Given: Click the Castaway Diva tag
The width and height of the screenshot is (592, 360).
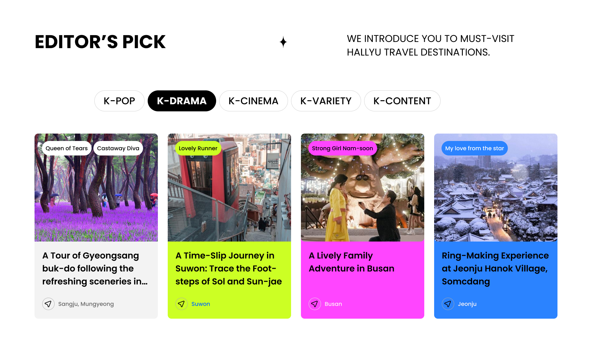Looking at the screenshot, I should tap(118, 148).
